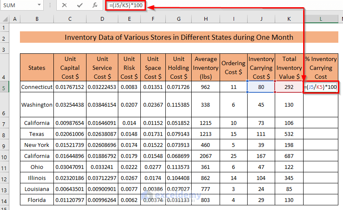The height and width of the screenshot is (210, 343).
Task: Select row 14 header
Action: pos(5,200)
